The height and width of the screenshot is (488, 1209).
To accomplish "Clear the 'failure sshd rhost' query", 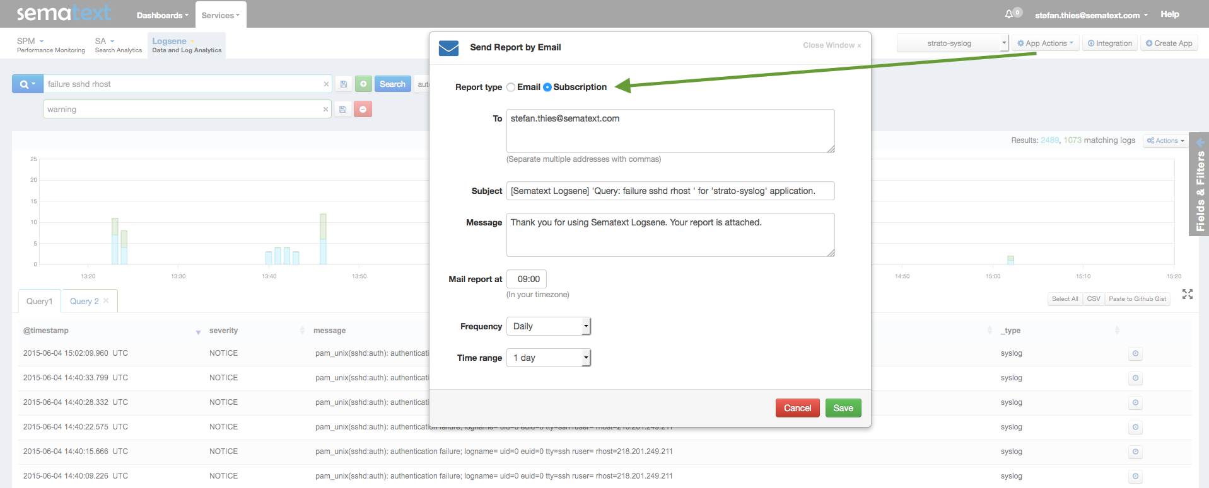I will [x=326, y=84].
